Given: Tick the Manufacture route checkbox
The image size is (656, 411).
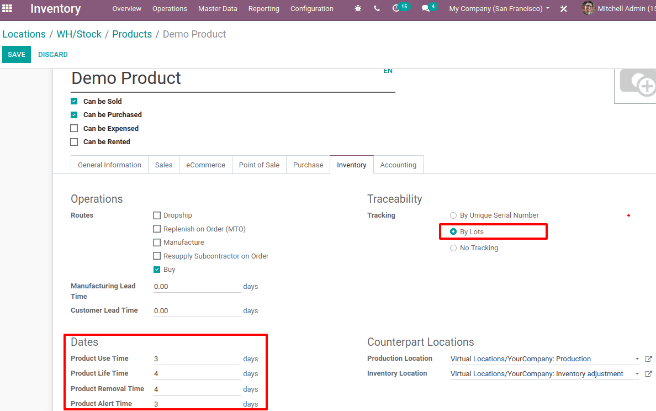Looking at the screenshot, I should click(157, 243).
